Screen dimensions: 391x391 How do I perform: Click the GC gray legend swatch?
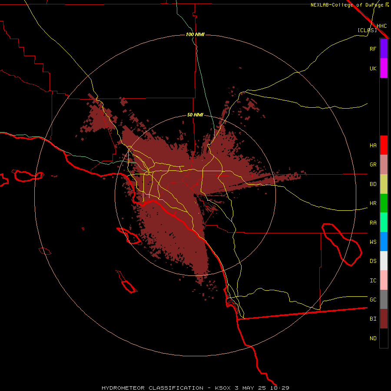[384, 299]
